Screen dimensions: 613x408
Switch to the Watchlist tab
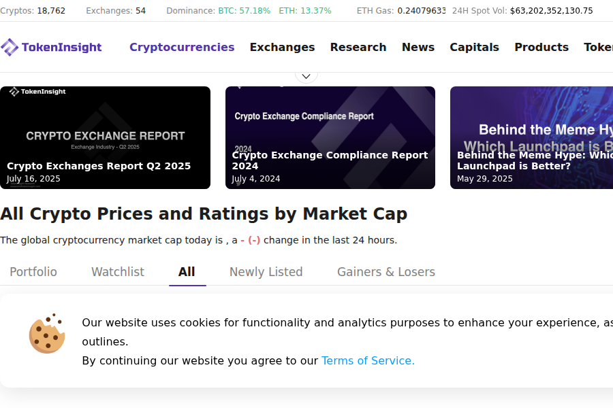(117, 271)
